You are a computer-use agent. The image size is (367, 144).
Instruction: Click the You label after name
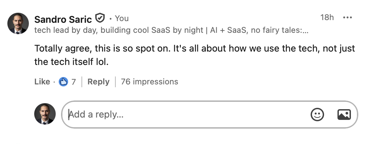(122, 18)
